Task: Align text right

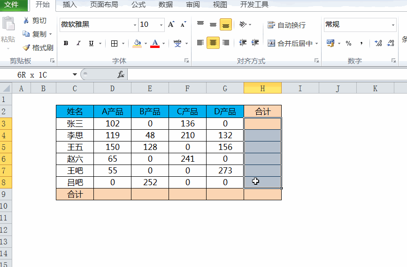Action: pos(226,43)
